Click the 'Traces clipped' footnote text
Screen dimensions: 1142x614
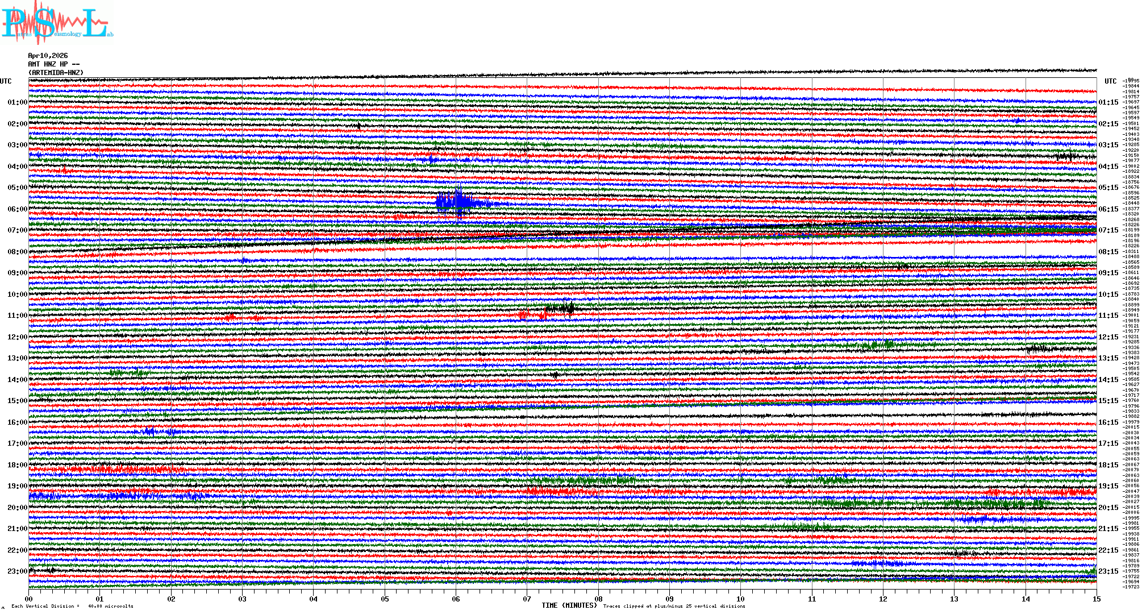click(x=674, y=606)
